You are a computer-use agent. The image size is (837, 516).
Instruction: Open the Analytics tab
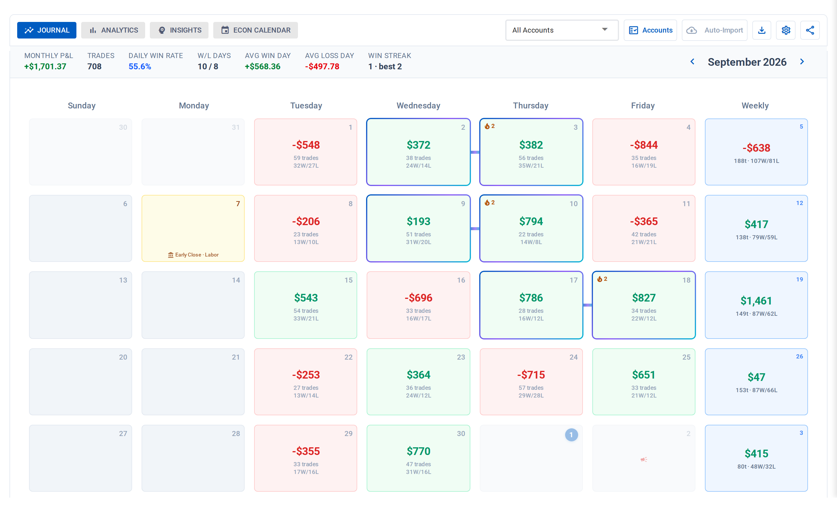[x=113, y=30]
